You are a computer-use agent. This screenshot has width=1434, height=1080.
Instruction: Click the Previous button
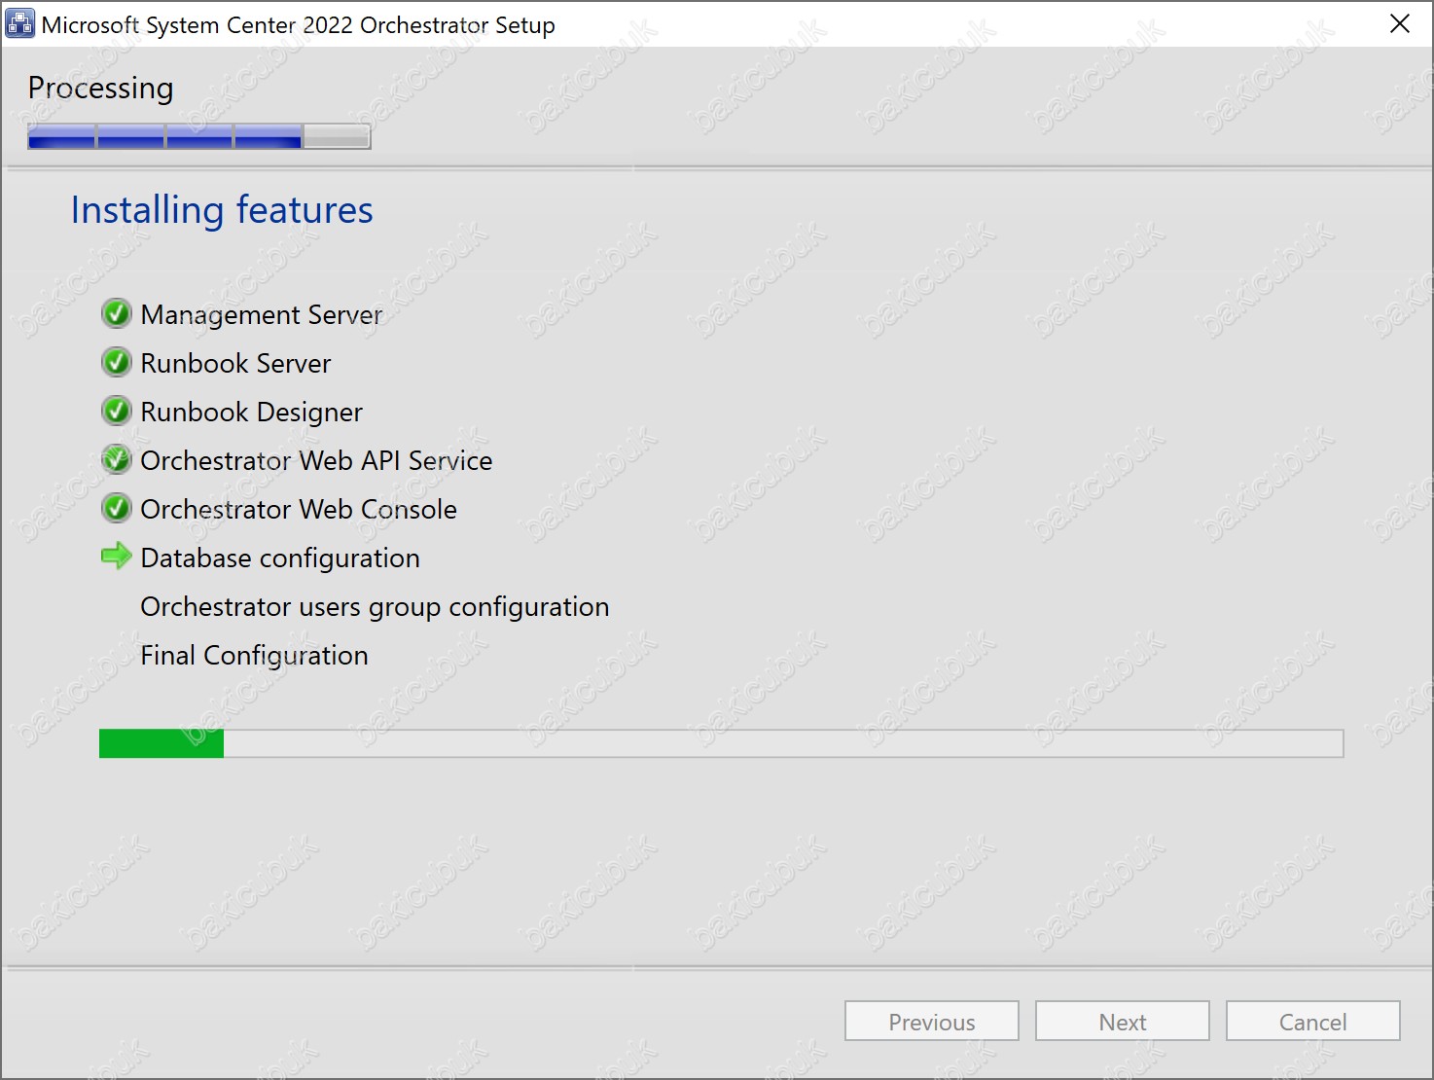(x=932, y=1021)
